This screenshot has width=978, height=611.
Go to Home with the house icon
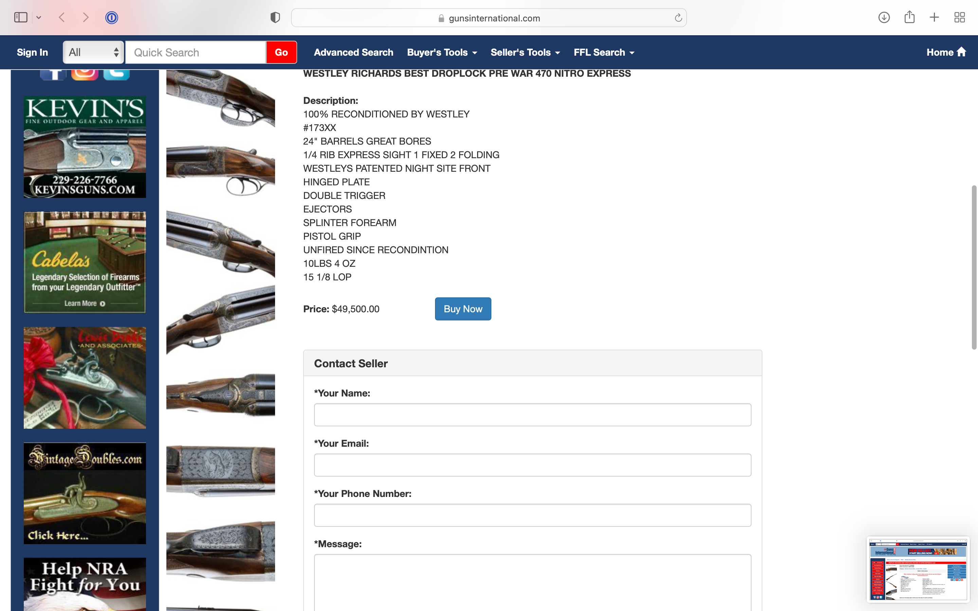[x=946, y=52]
